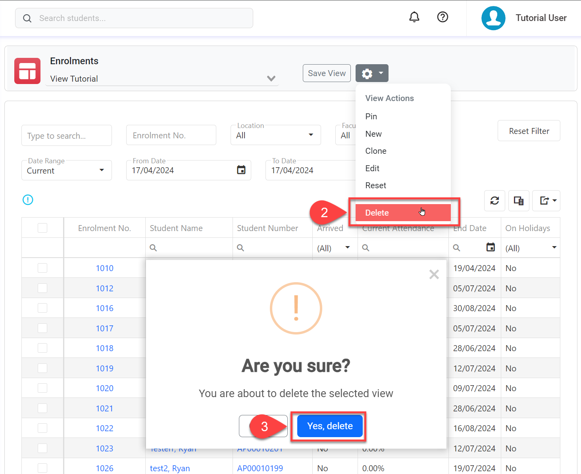Sort by On Holidays column header
Screen dimensions: 581x474
pos(531,228)
